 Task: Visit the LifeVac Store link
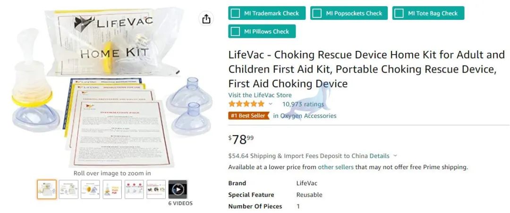(x=260, y=95)
